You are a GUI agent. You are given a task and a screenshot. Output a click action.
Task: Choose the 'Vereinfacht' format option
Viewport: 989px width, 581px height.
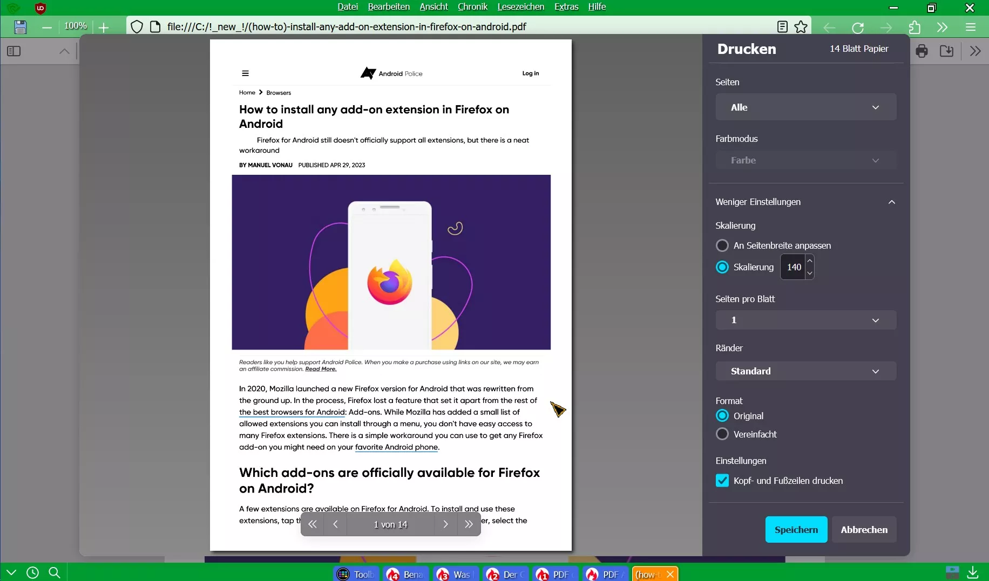tap(722, 434)
